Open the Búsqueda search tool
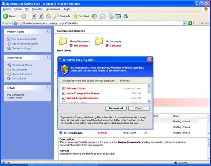Screen dimensions: 211x166 tap(62, 16)
